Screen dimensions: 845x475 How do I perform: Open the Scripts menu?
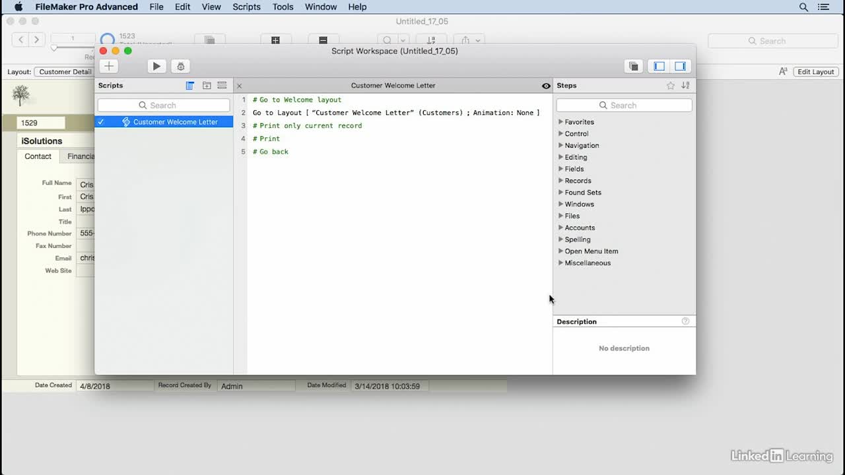pos(246,7)
